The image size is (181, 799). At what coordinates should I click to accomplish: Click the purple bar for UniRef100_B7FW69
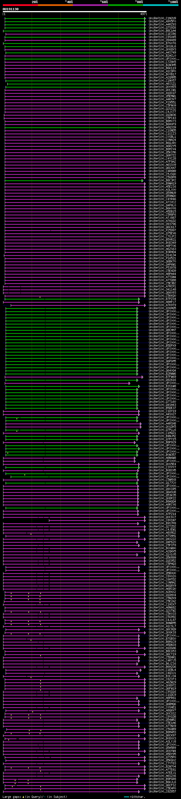click(x=74, y=377)
